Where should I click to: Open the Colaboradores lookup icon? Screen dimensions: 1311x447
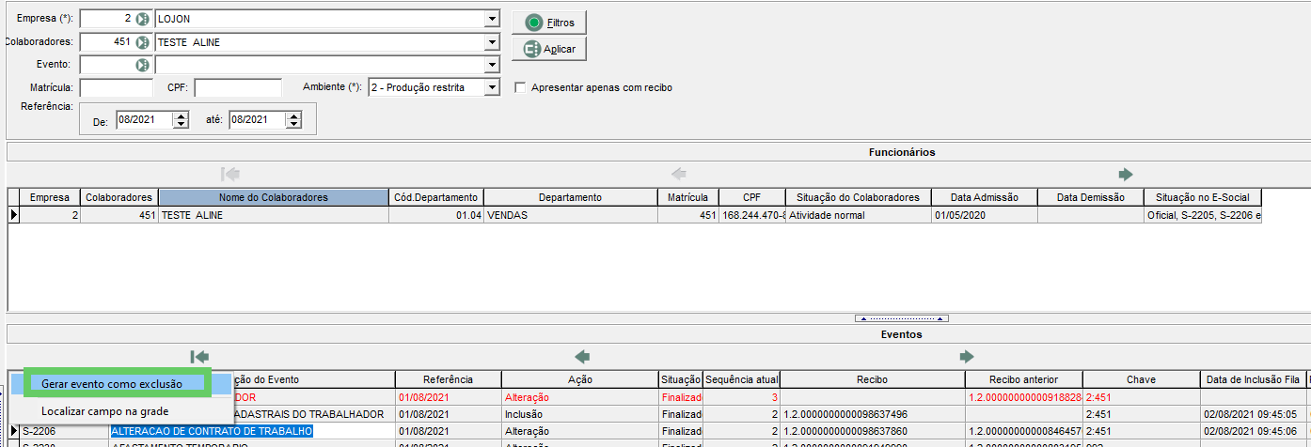[142, 42]
